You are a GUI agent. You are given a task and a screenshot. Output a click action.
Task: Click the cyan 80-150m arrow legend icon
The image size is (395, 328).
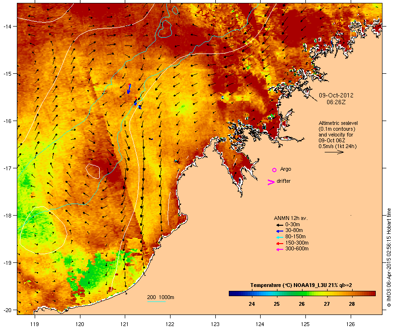pos(279,237)
